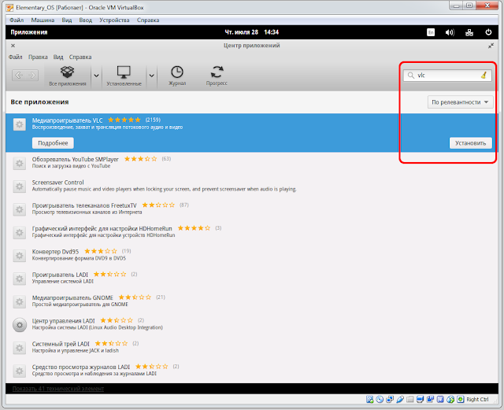Click the search magnifier icon
This screenshot has height=410, width=504.
click(411, 76)
